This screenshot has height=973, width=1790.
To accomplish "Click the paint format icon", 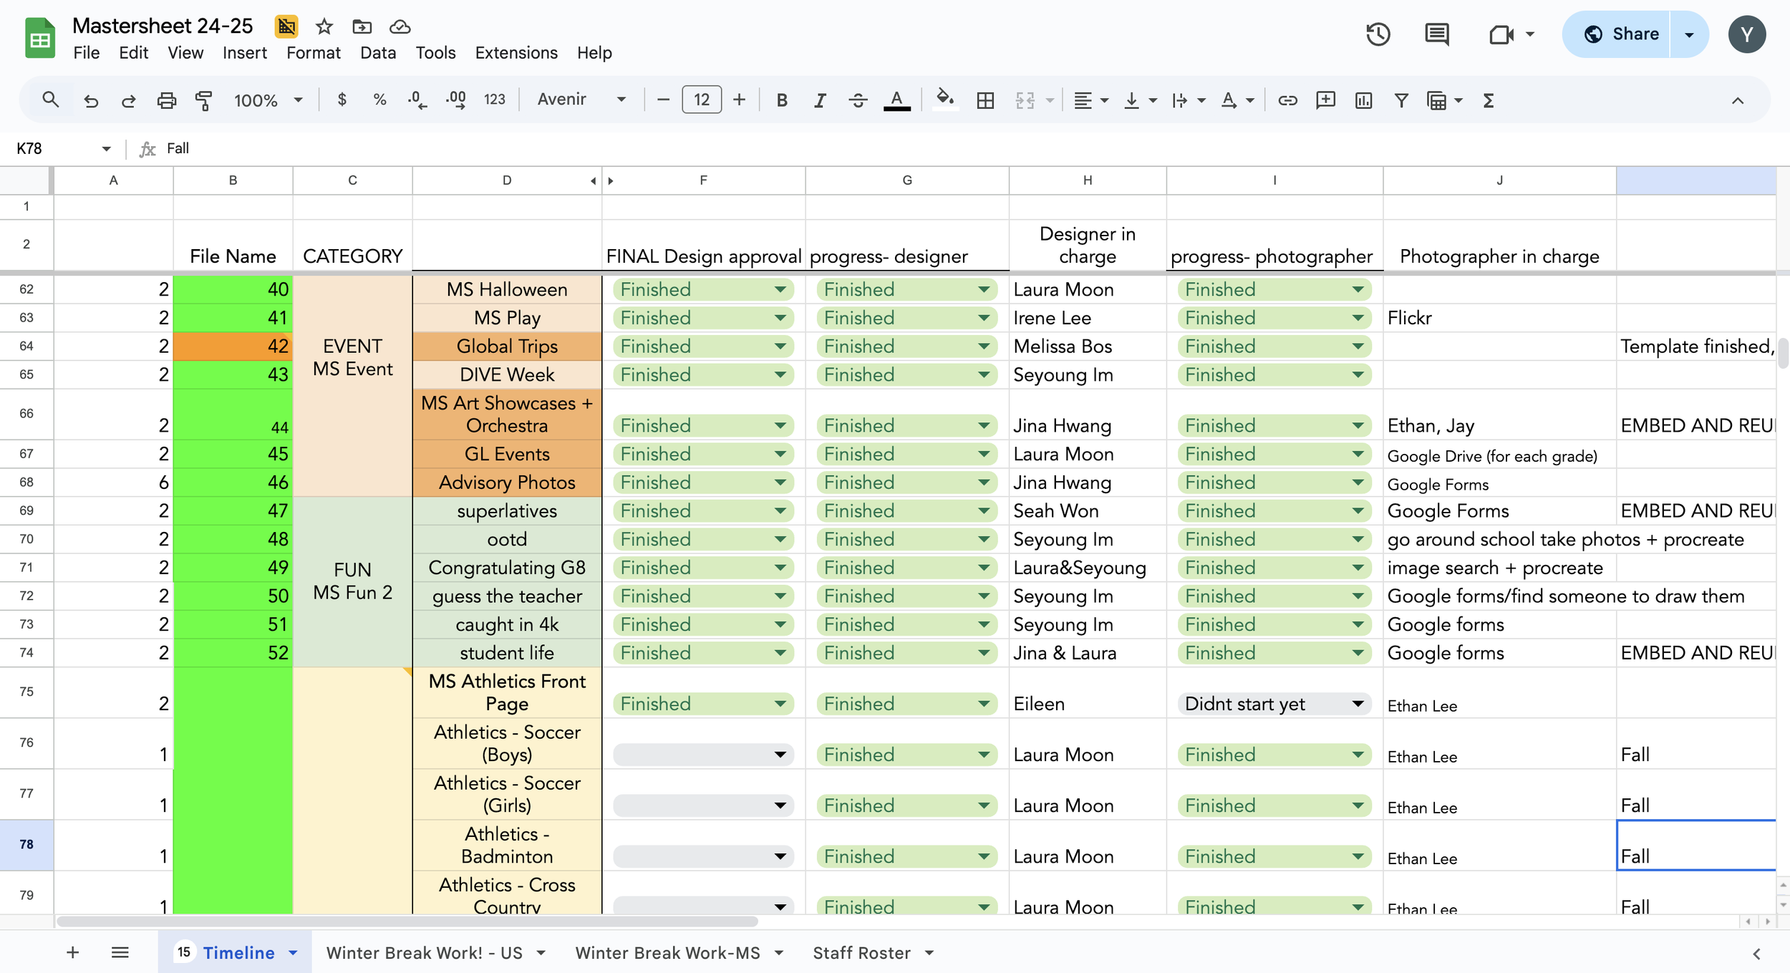I will [204, 100].
